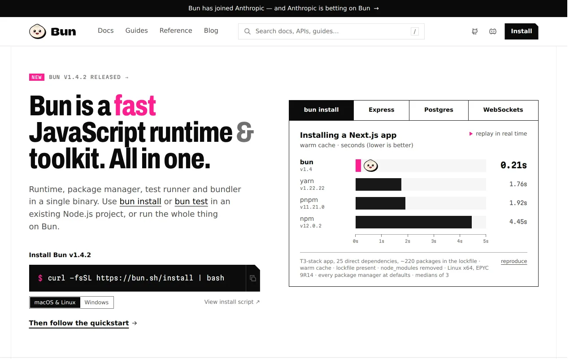Click the Bun logo in the header
574x359 pixels.
coord(52,31)
